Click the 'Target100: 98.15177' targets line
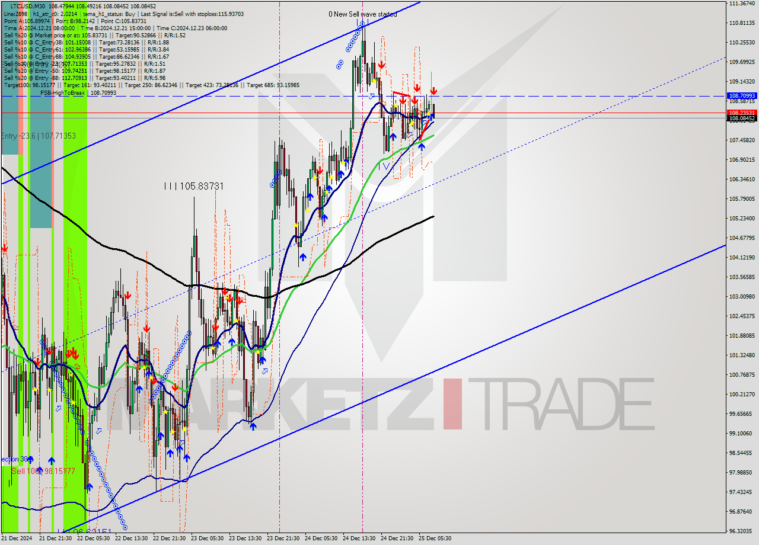Viewport: 759px width, 545px height. pyautogui.click(x=151, y=85)
